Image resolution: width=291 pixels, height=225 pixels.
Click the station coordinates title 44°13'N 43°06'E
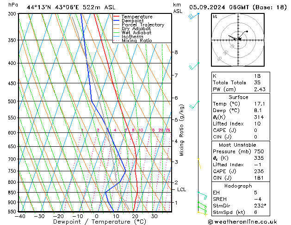(x=53, y=7)
